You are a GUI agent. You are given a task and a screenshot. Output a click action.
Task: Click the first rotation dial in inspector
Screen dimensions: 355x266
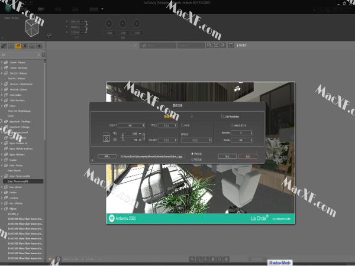point(109,23)
